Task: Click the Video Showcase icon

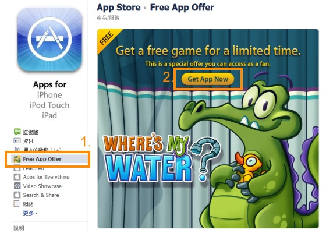Action: click(x=17, y=186)
